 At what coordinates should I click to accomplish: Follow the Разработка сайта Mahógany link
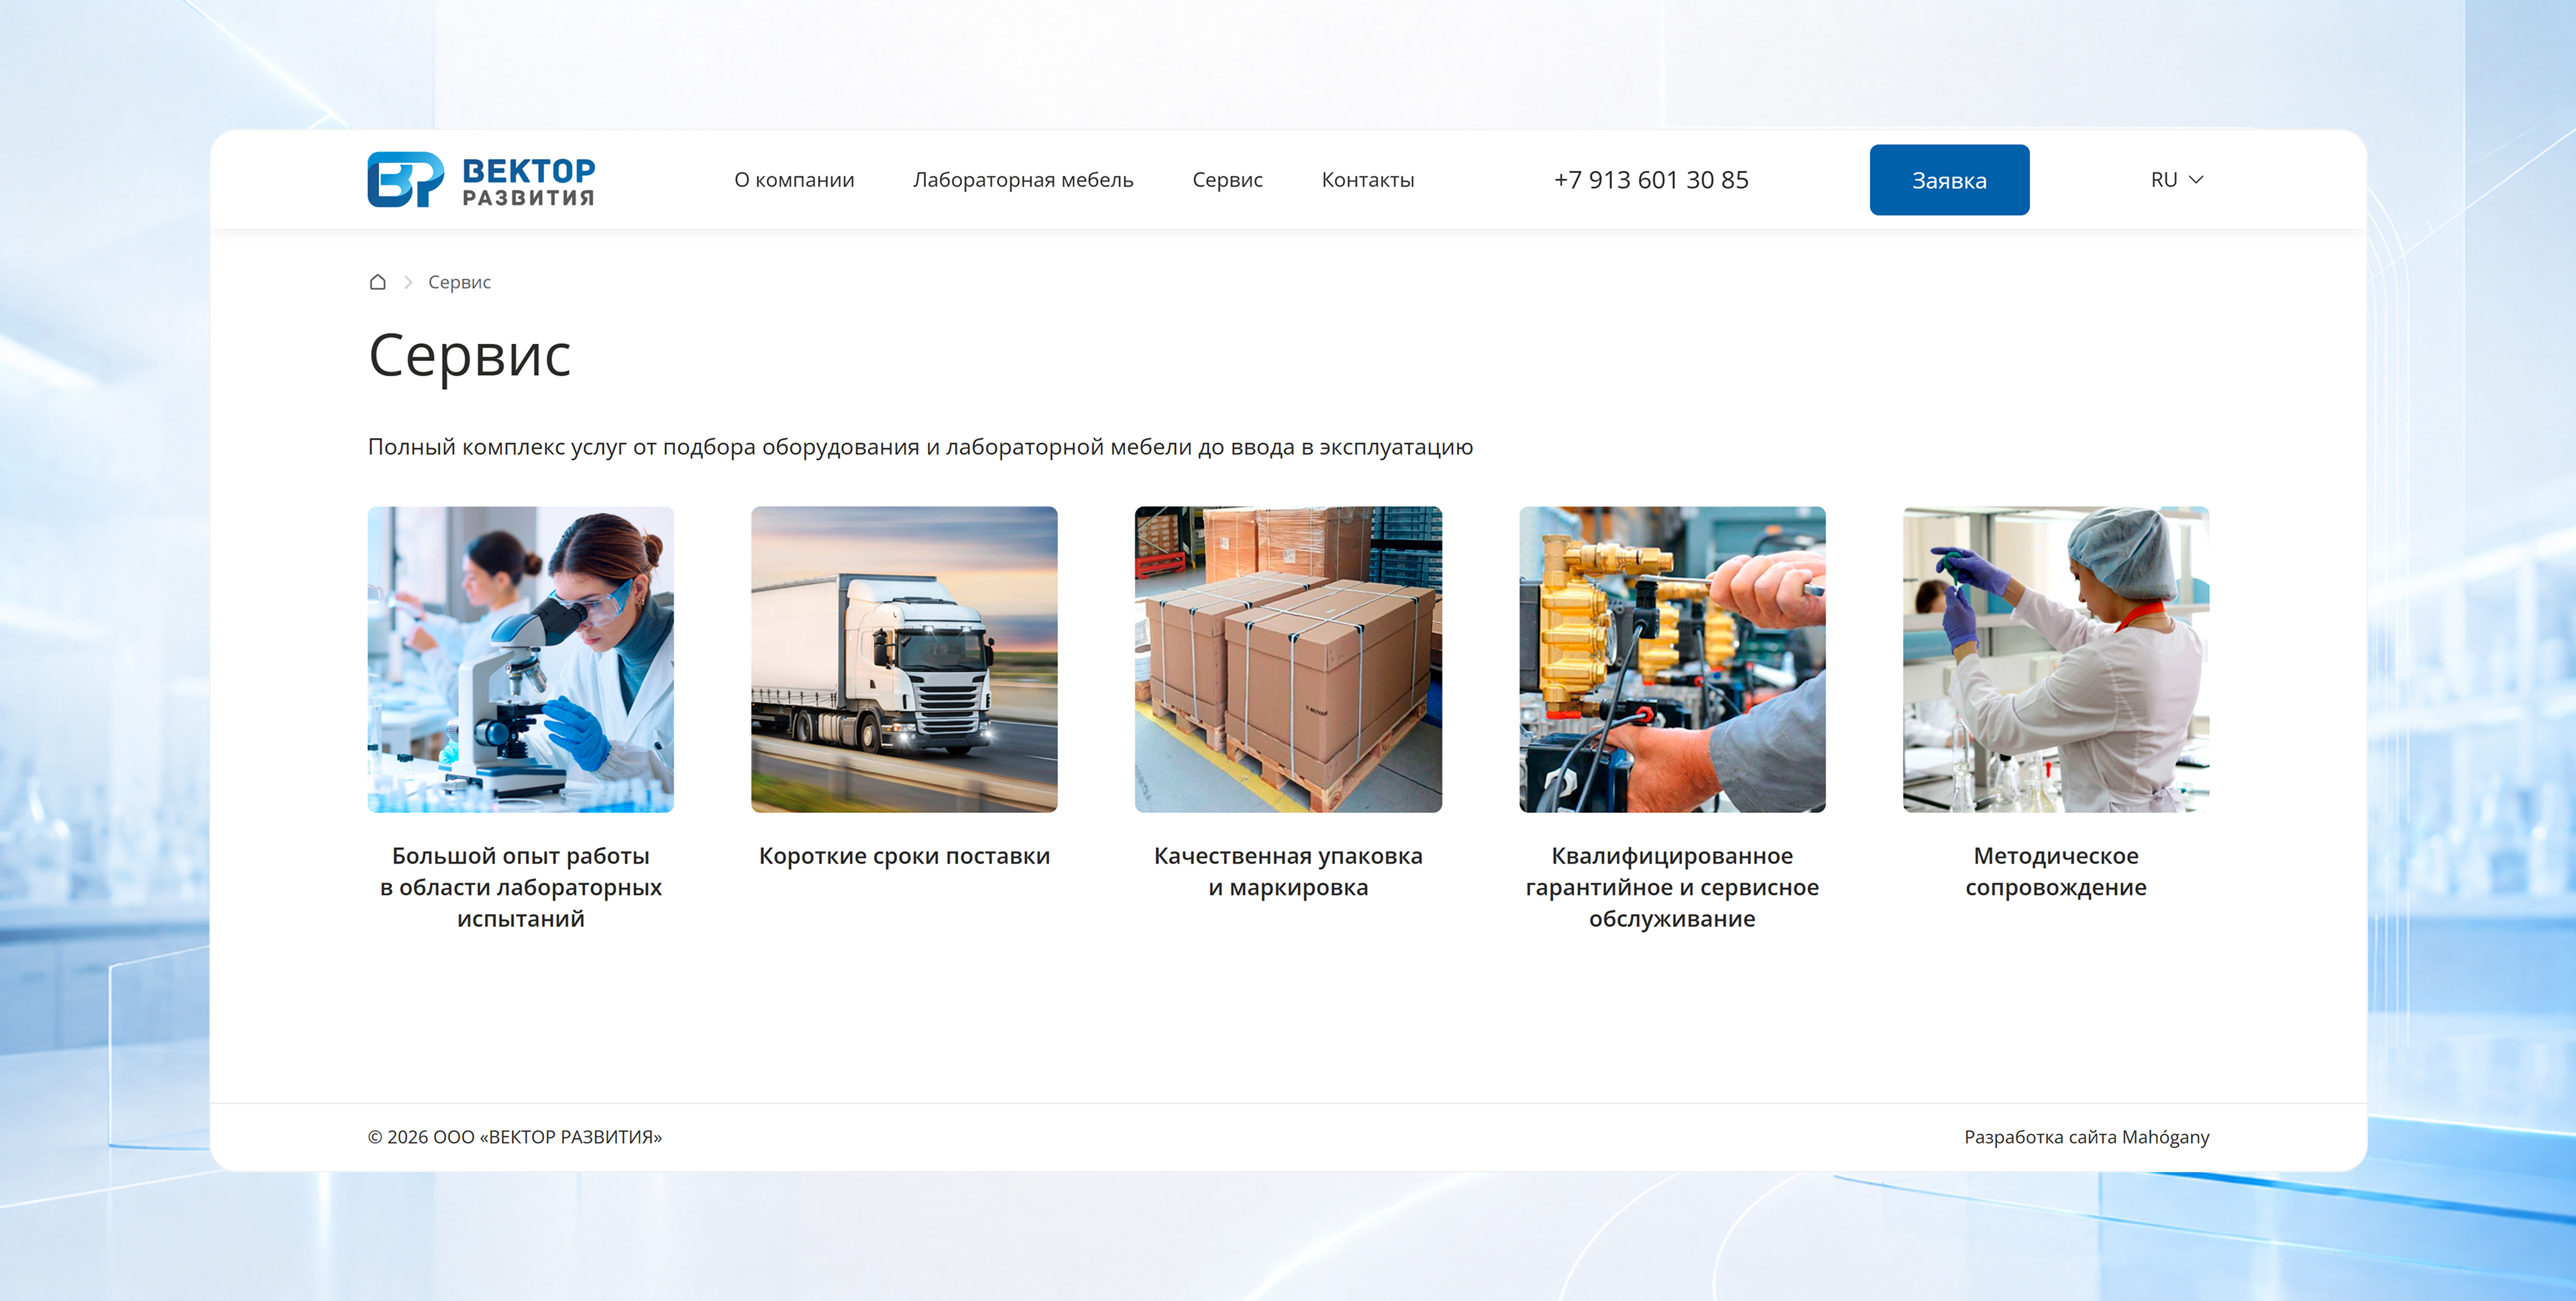click(x=2086, y=1137)
